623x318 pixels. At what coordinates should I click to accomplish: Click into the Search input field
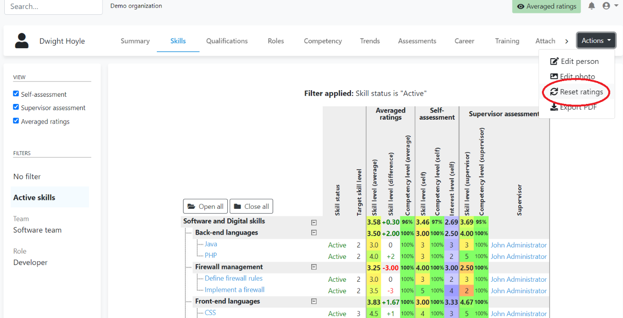52,7
